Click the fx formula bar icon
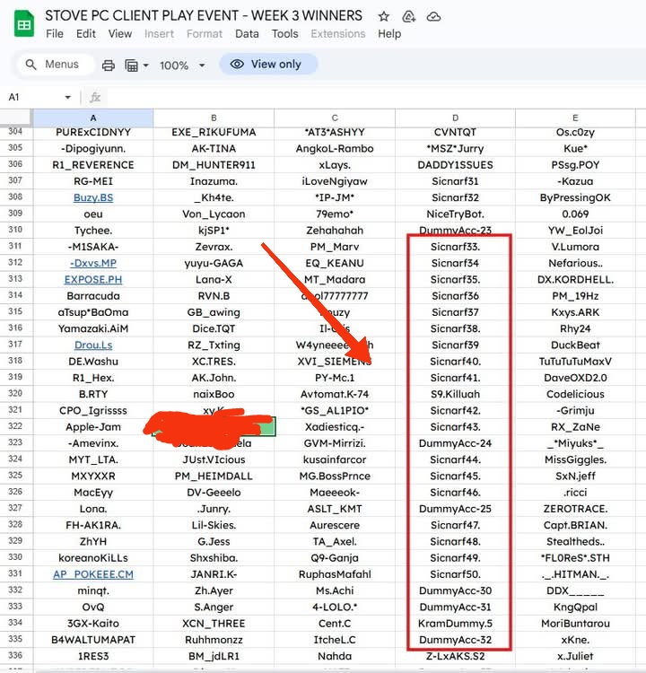This screenshot has height=673, width=646. pyautogui.click(x=95, y=98)
